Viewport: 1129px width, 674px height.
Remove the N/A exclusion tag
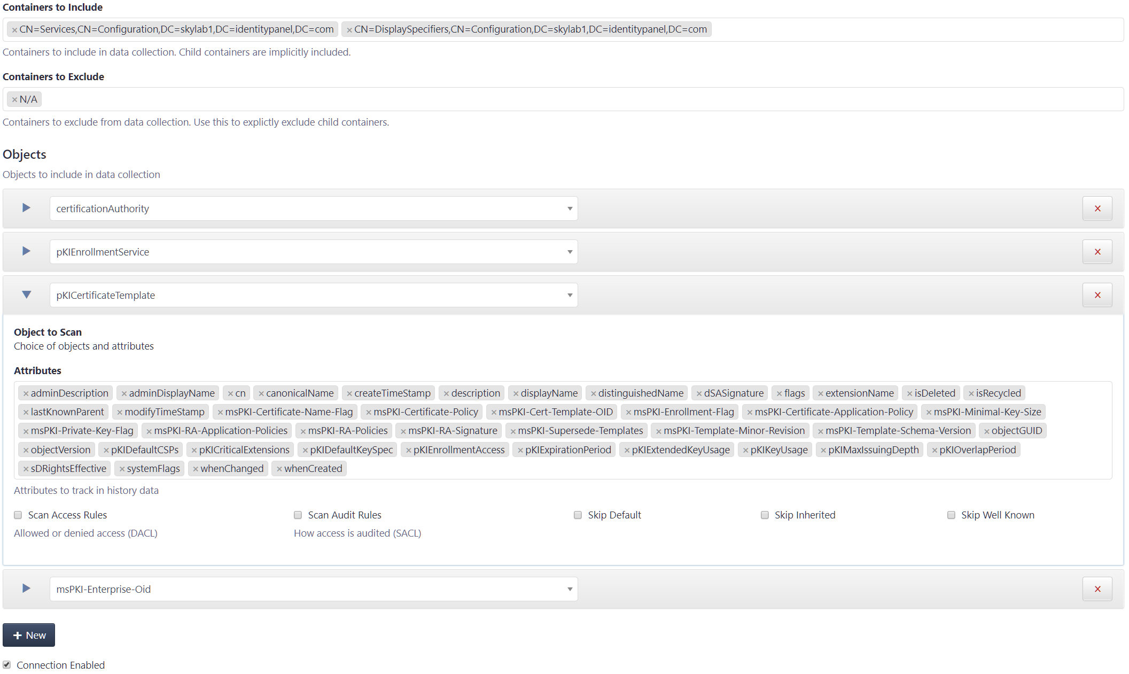pyautogui.click(x=15, y=99)
